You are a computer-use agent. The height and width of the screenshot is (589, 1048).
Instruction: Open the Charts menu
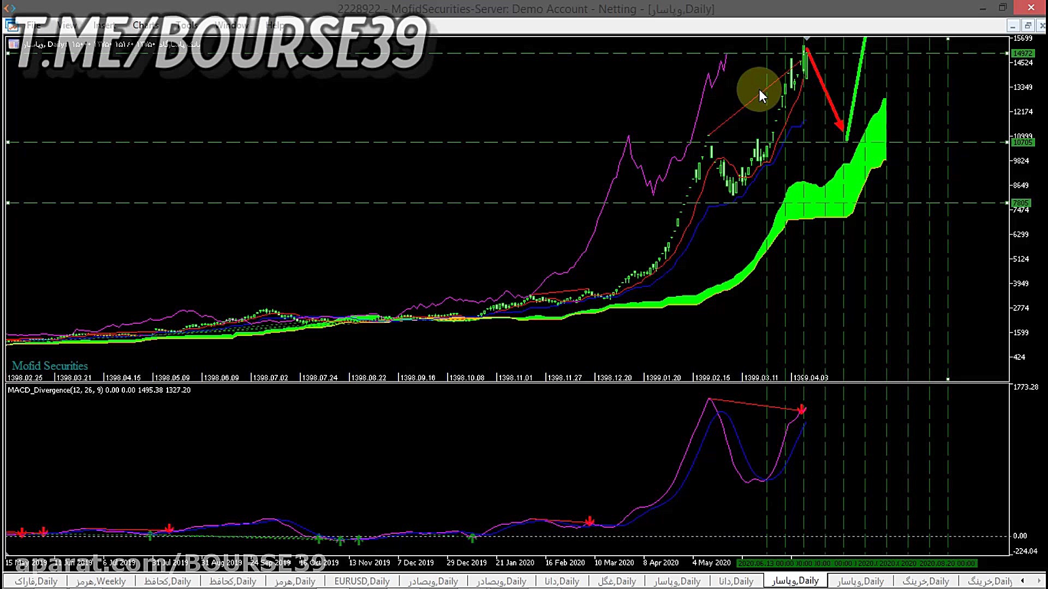(145, 25)
